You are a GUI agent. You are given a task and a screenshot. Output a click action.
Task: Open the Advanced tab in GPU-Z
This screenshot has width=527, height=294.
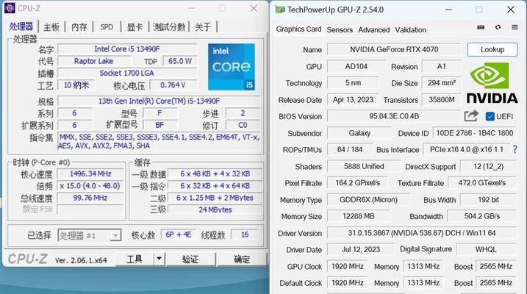(373, 30)
